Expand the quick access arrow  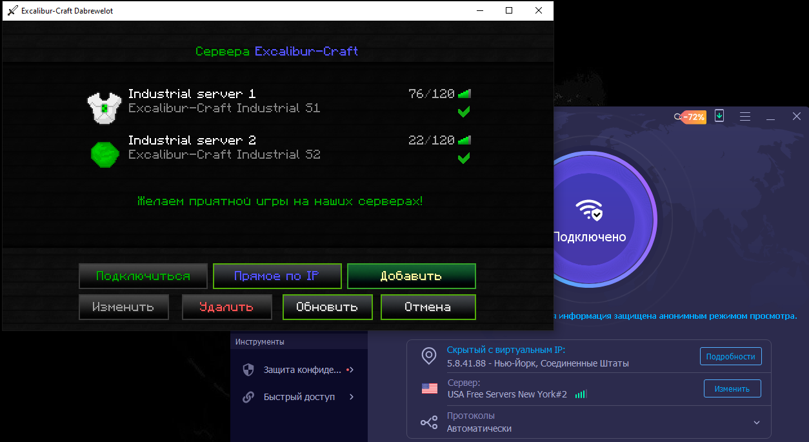(352, 397)
